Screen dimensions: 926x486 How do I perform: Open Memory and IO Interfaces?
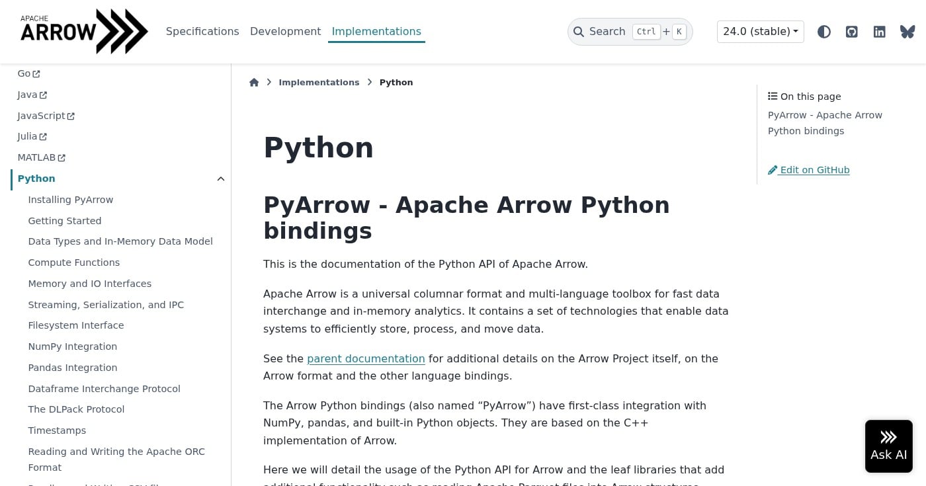click(90, 284)
